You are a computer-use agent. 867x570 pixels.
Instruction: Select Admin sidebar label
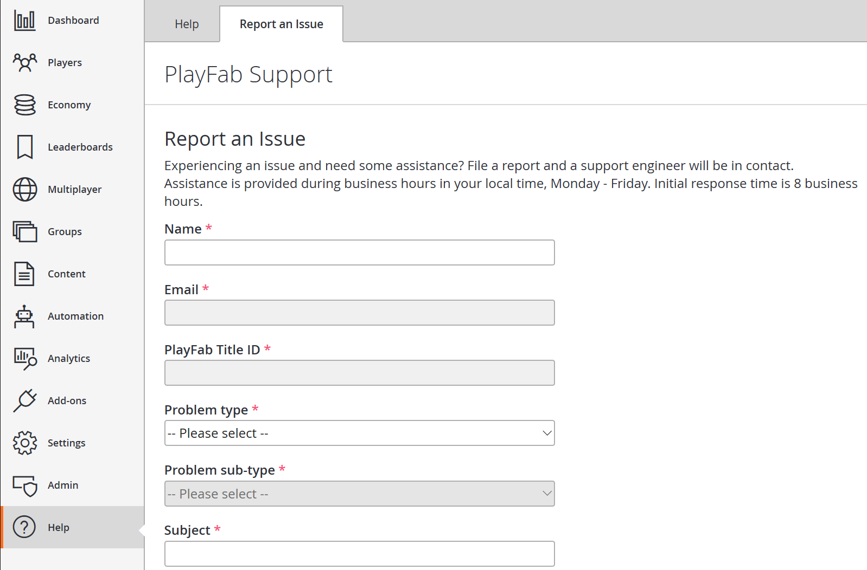pyautogui.click(x=63, y=485)
